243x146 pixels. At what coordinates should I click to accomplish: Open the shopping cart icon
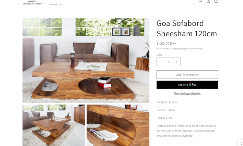point(216,1)
